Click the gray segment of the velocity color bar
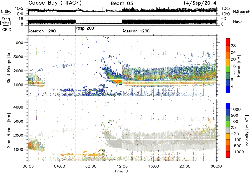The height and width of the screenshot is (173, 250). (x=228, y=131)
